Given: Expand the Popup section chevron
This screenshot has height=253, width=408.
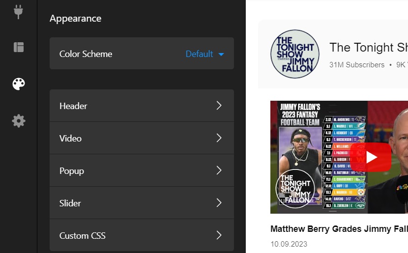Looking at the screenshot, I should pos(219,170).
